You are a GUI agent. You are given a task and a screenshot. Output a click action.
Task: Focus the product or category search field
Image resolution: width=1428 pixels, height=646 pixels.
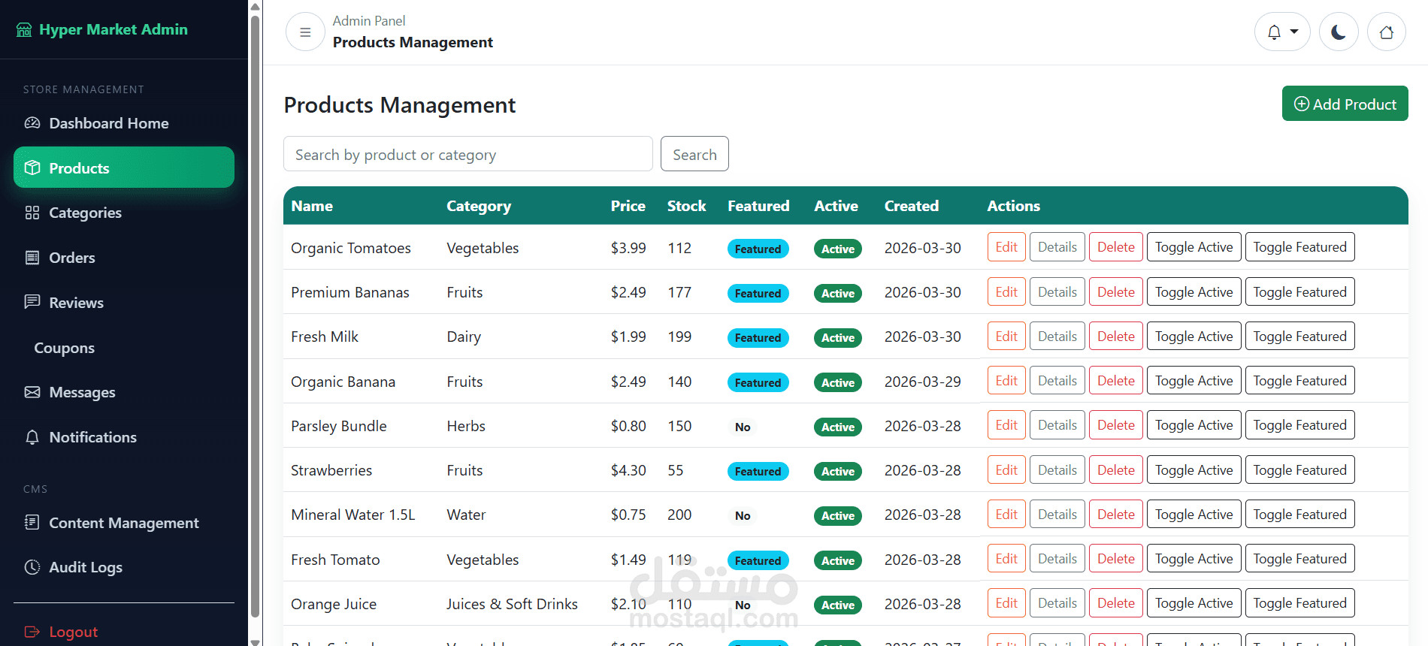tap(467, 154)
